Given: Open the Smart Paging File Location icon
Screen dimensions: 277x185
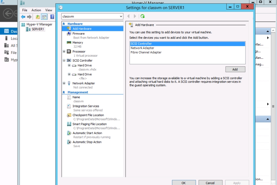Looking at the screenshot, I should (69, 124).
